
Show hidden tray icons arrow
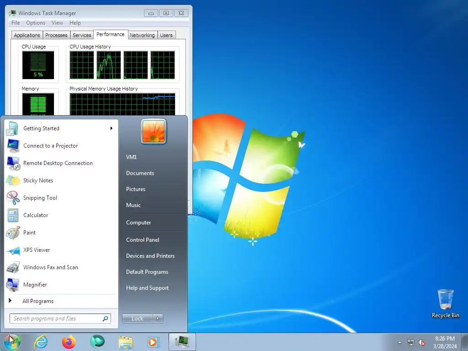(399, 343)
